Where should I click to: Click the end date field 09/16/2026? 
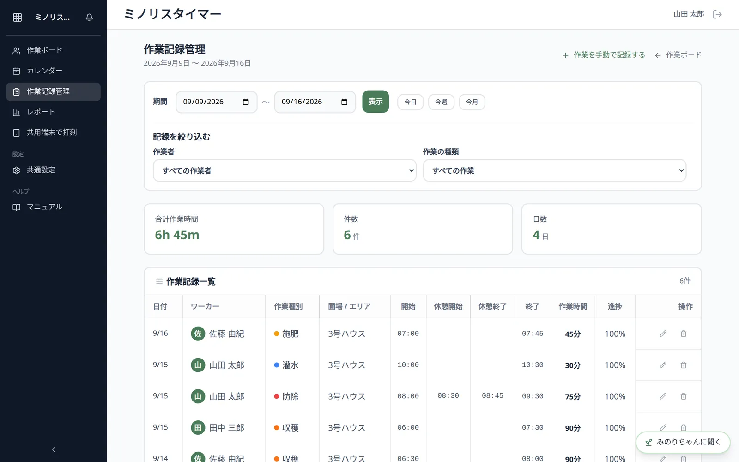(x=315, y=102)
